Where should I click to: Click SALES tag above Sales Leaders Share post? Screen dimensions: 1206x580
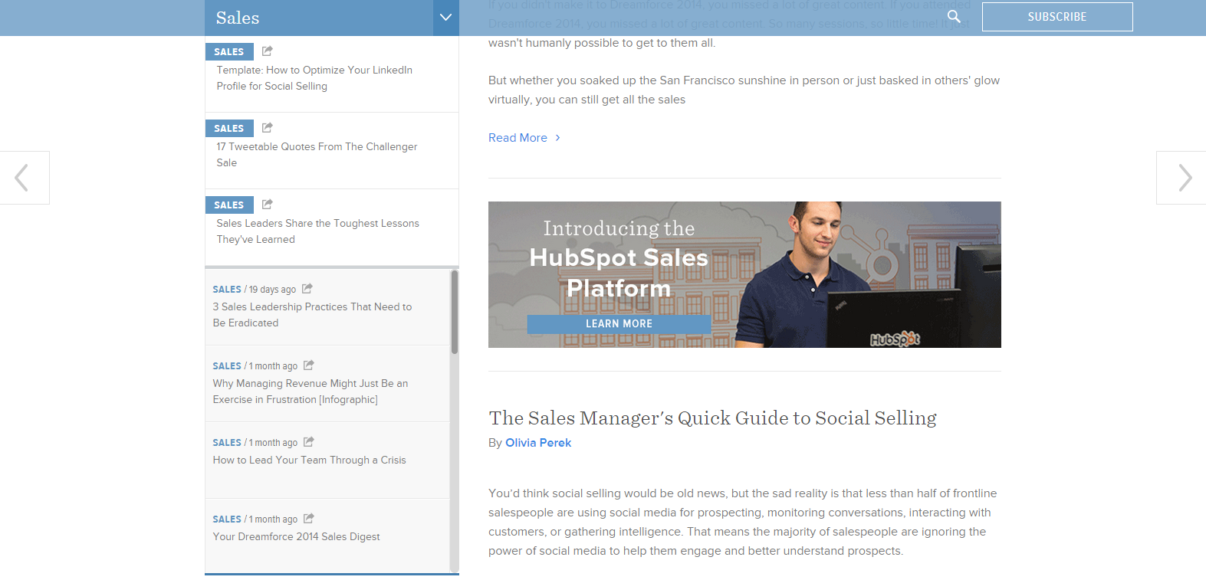[229, 205]
